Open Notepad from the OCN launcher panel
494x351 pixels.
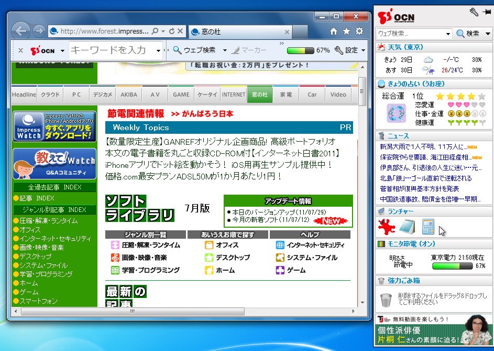click(x=407, y=226)
